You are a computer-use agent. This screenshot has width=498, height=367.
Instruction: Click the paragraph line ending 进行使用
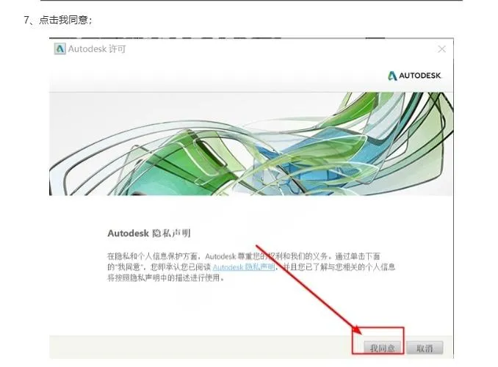(166, 277)
